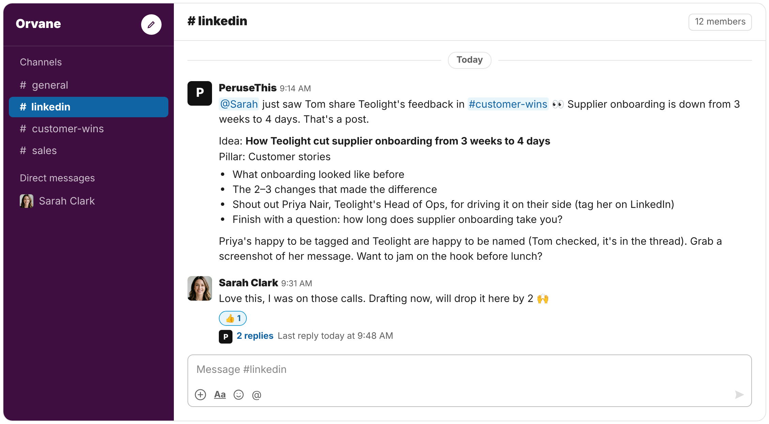Collapse the Channels section header

tap(41, 62)
